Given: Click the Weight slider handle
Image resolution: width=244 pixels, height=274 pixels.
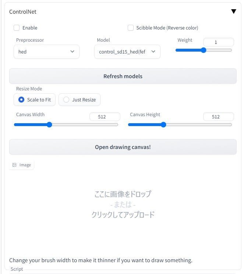Looking at the screenshot, I should [x=204, y=50].
